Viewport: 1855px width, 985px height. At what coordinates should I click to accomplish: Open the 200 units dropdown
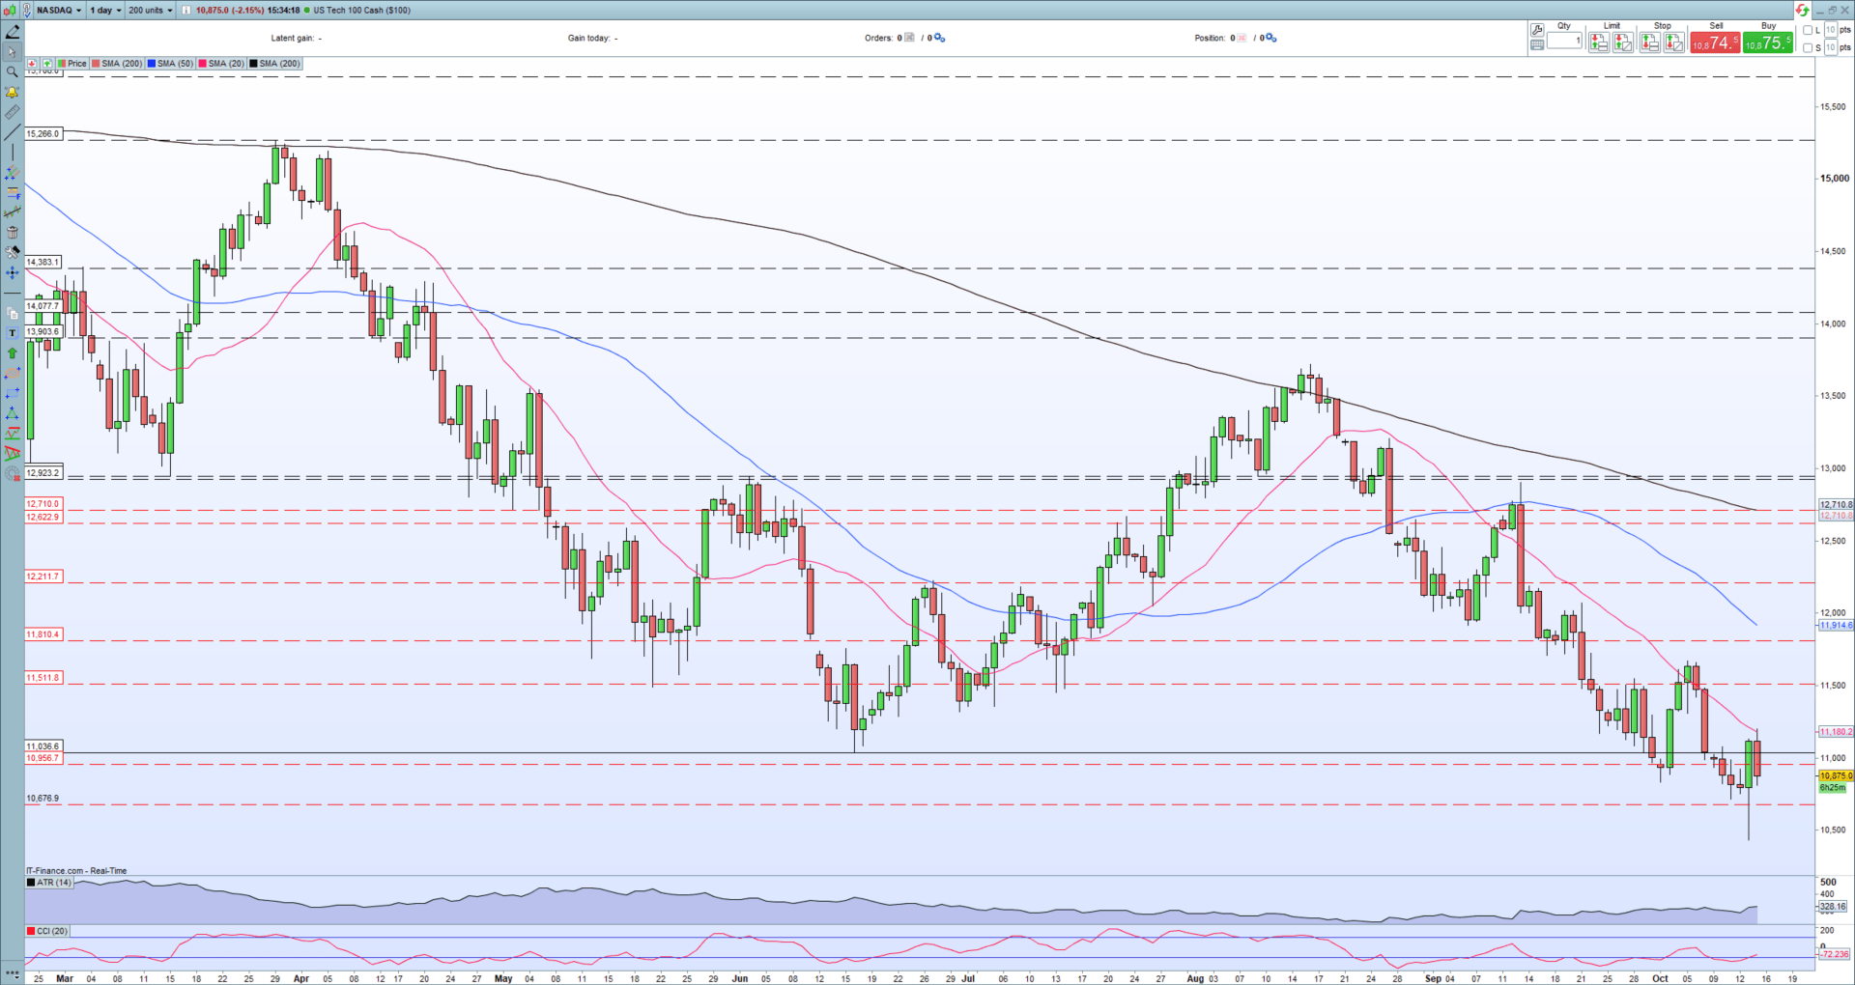150,10
